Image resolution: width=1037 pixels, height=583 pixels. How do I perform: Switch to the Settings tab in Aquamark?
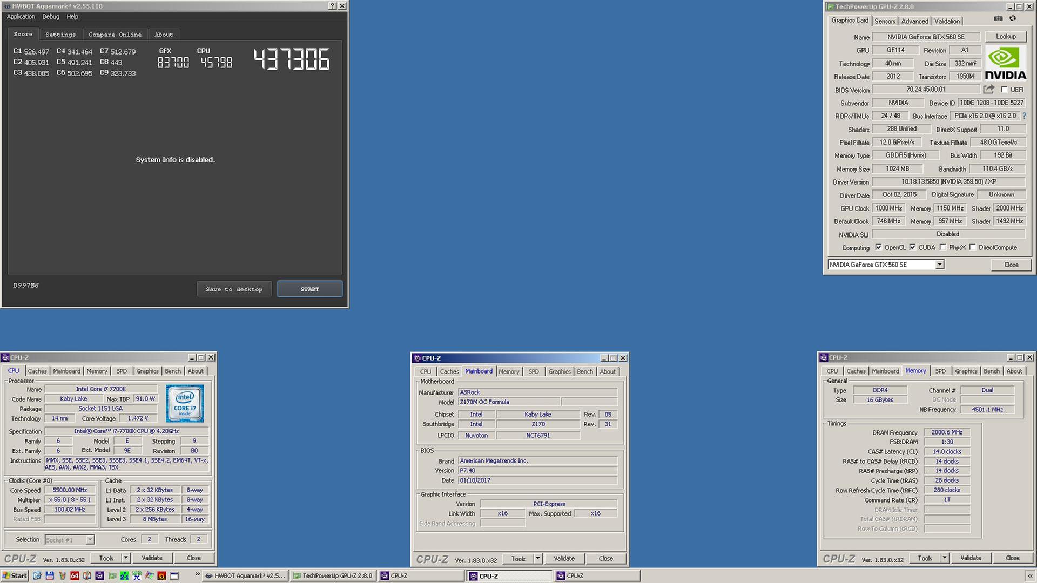(x=60, y=35)
